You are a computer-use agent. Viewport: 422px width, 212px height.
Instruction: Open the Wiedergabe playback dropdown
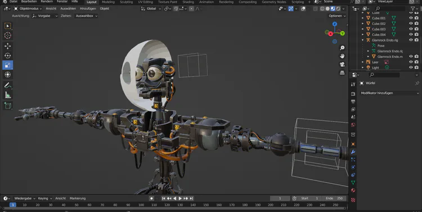point(25,199)
